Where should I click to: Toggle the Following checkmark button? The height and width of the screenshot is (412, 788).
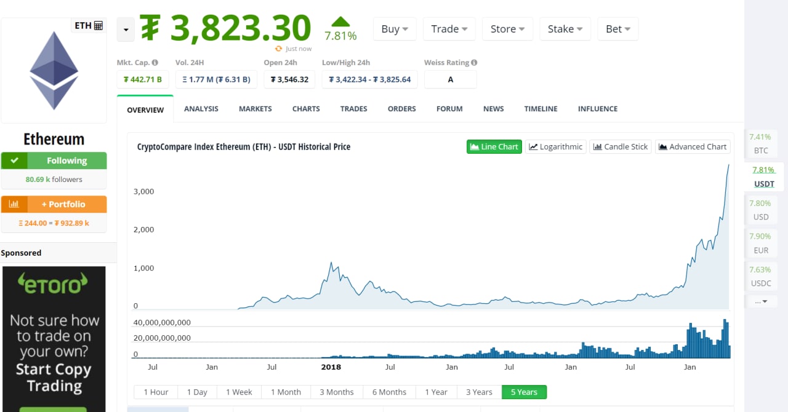pos(15,160)
